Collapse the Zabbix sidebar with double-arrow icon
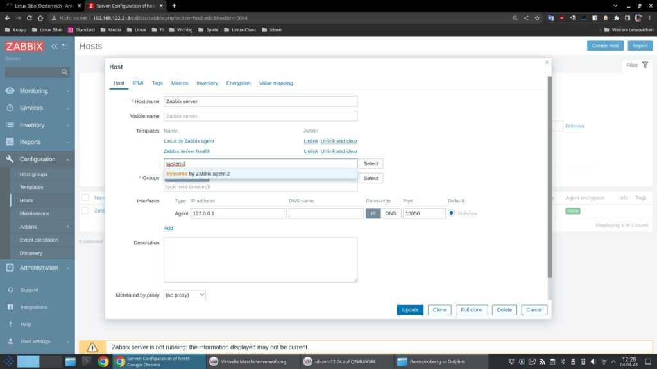This screenshot has width=657, height=369. point(54,46)
